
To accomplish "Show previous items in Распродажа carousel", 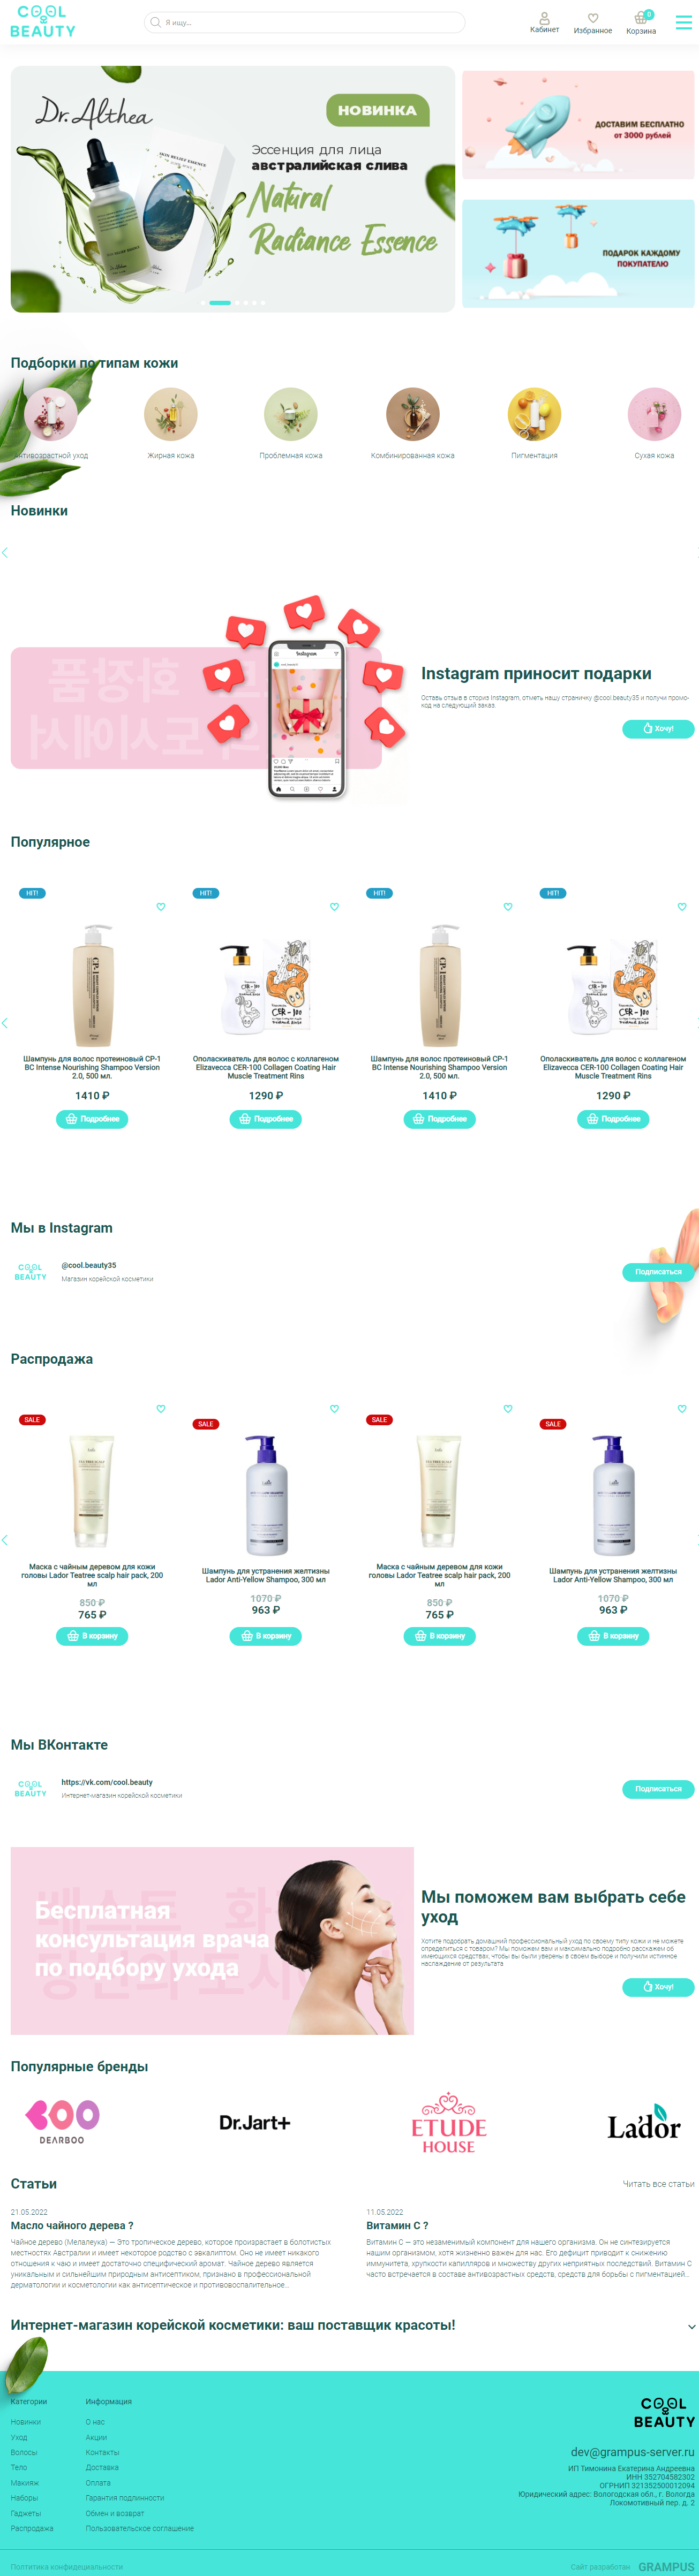I will 5,1540.
